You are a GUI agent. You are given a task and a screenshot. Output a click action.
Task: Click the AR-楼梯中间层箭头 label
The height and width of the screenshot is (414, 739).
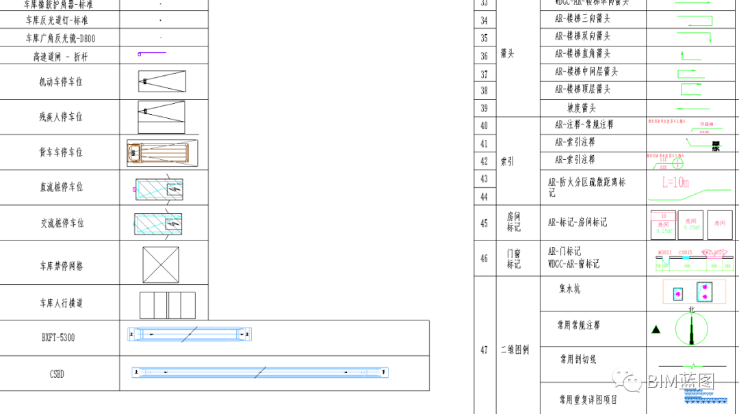[x=586, y=71]
